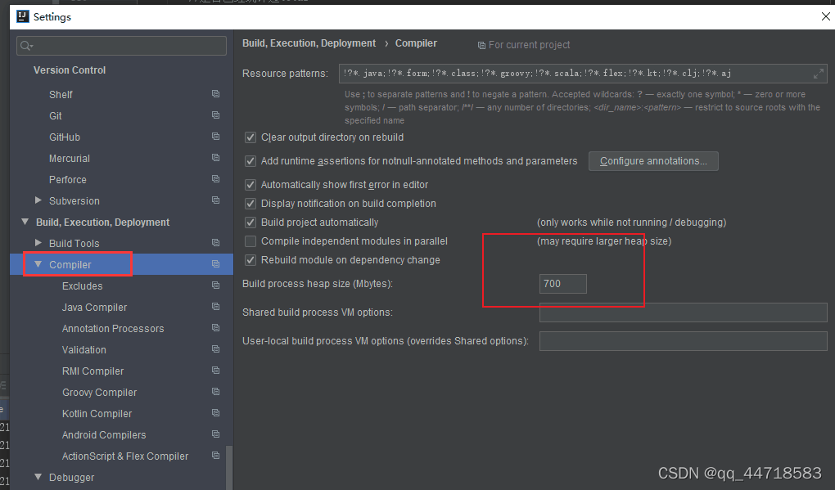Expand the Build Tools node
The image size is (835, 490).
[37, 243]
